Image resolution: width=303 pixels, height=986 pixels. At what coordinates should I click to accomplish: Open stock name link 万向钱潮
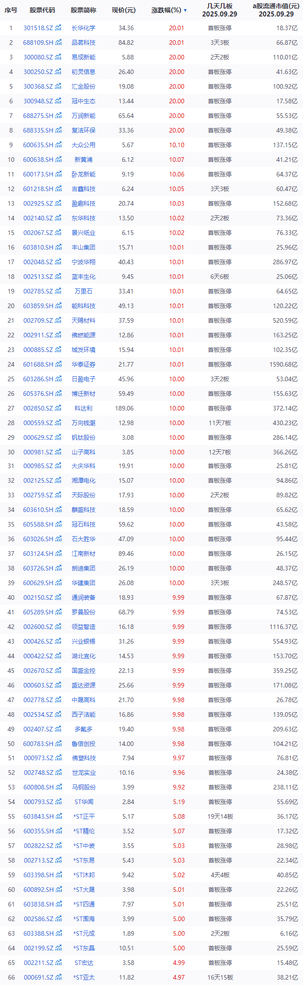[84, 423]
